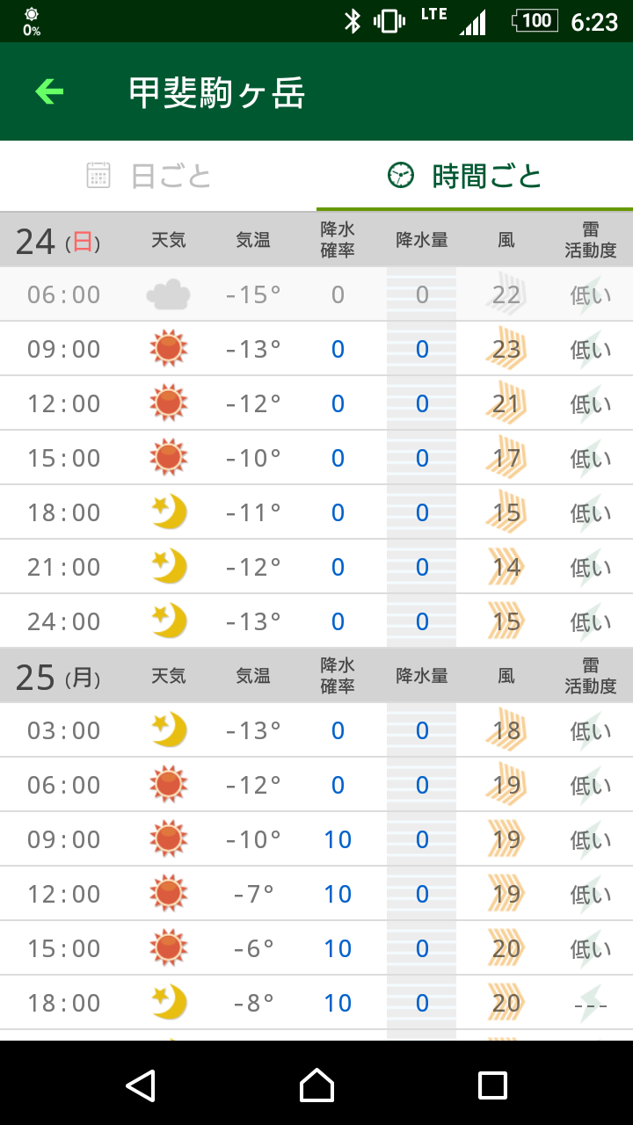Tap the sun icon at 15:00 on the 25th

(168, 948)
